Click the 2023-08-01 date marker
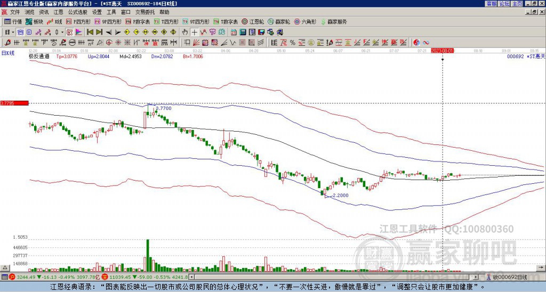The height and width of the screenshot is (292, 546). 442,51
